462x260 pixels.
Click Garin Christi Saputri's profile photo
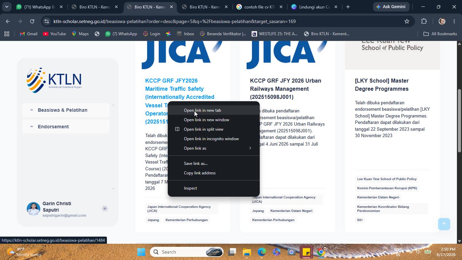[33, 209]
